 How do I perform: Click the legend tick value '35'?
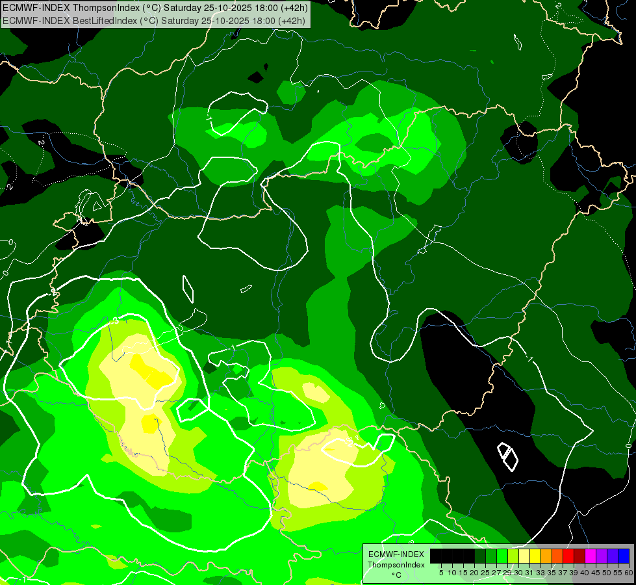pyautogui.click(x=552, y=573)
